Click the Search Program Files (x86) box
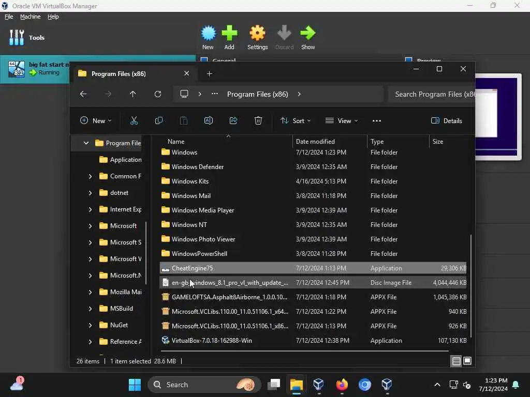 pos(431,94)
